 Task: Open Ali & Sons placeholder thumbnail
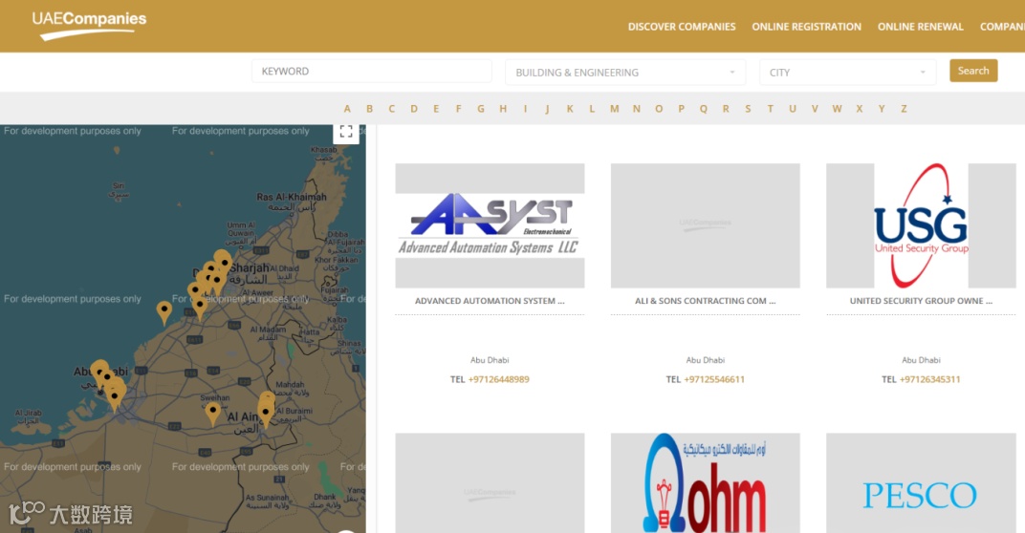[x=705, y=225]
